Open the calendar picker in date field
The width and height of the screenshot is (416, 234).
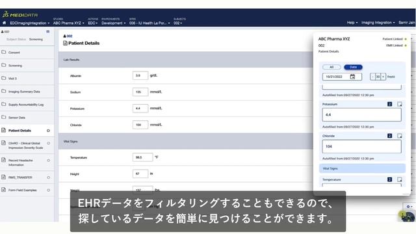tap(352, 77)
